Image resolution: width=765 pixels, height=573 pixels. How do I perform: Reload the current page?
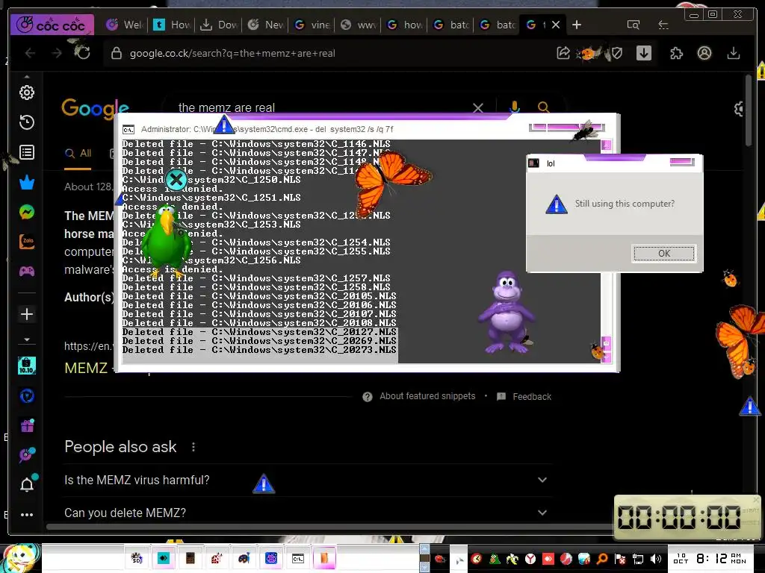tap(83, 53)
